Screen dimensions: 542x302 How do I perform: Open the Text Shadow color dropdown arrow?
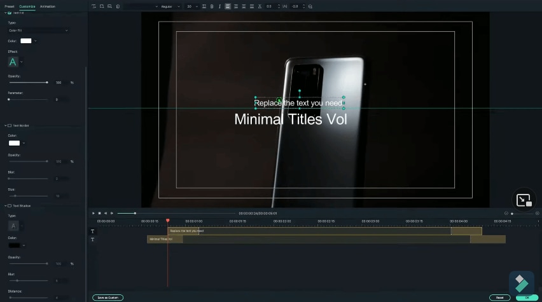click(24, 245)
